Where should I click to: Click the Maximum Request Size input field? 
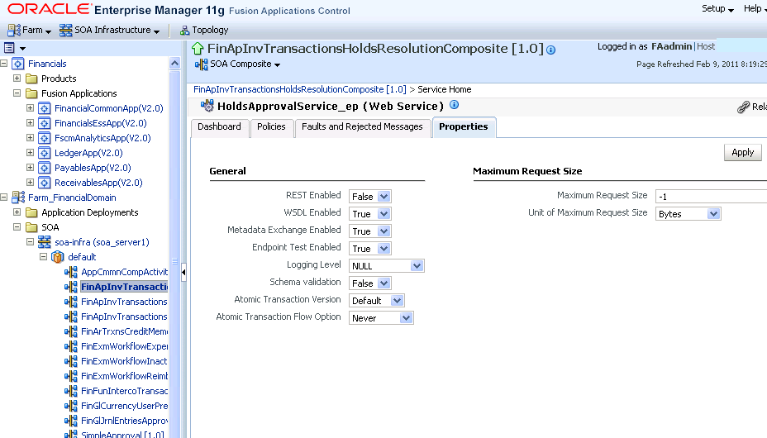point(711,197)
